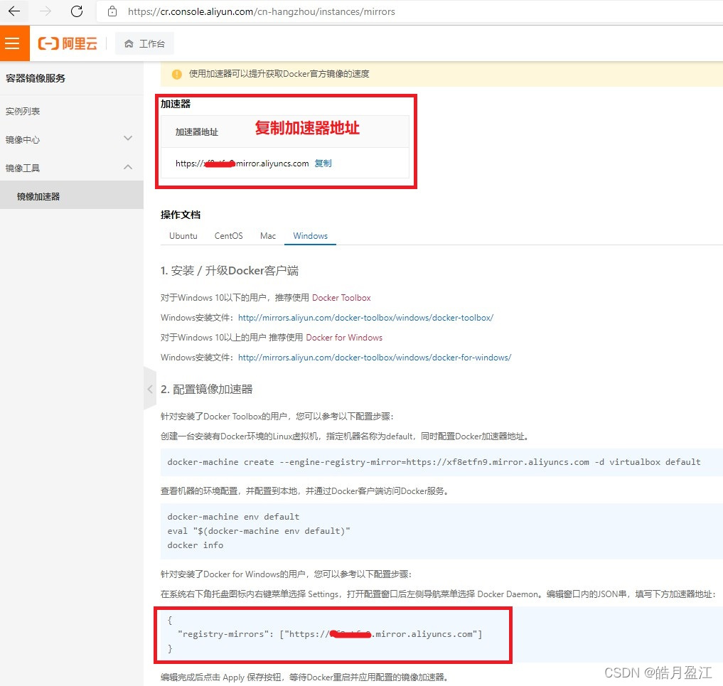Open the Docker Toolbox link

[x=341, y=298]
